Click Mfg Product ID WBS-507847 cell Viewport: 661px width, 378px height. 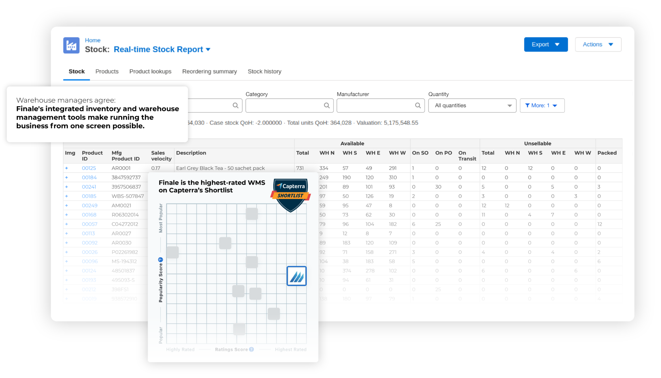pos(128,196)
